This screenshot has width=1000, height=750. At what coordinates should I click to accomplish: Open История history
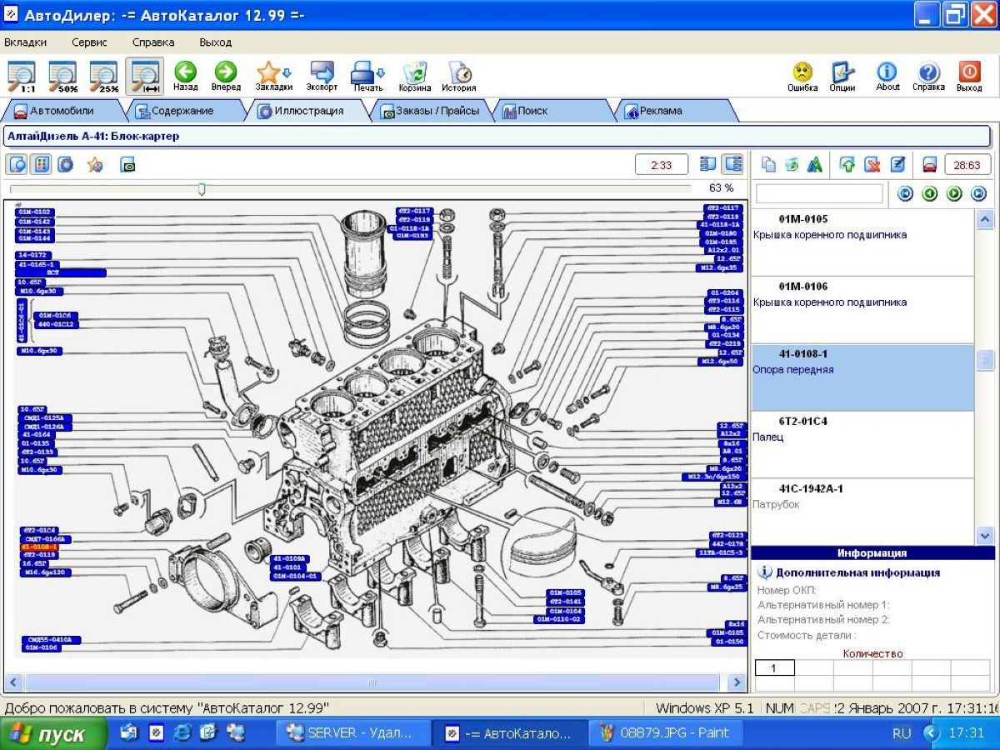[x=458, y=76]
